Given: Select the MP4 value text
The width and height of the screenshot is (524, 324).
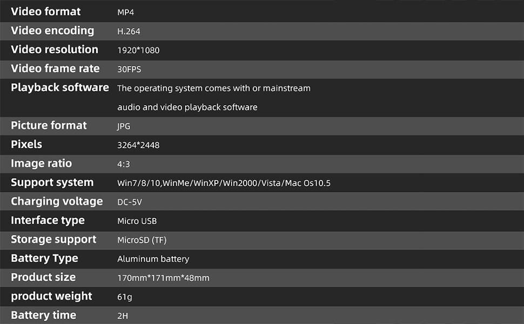Looking at the screenshot, I should coord(126,12).
